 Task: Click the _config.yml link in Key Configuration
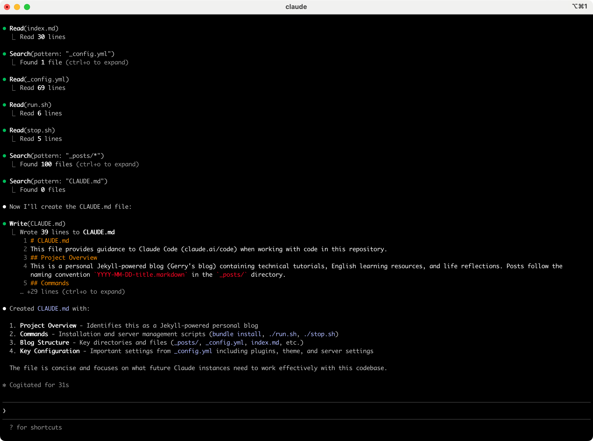pyautogui.click(x=193, y=351)
